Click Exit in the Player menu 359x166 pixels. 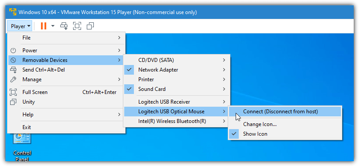pyautogui.click(x=67, y=127)
